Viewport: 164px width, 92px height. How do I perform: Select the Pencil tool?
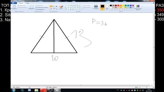click(51, 6)
